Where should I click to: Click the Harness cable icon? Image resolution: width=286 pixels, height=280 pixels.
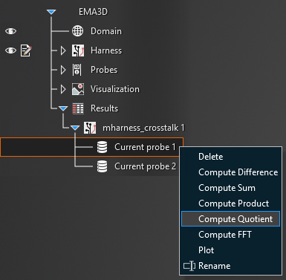[x=78, y=51]
